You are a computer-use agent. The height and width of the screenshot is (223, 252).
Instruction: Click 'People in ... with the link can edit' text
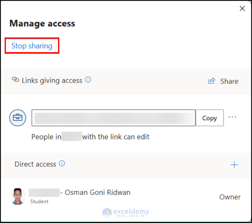(x=90, y=137)
